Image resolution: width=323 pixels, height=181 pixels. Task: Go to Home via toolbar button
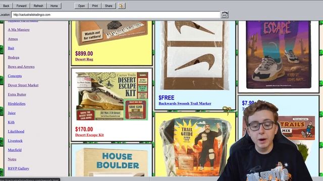54,6
